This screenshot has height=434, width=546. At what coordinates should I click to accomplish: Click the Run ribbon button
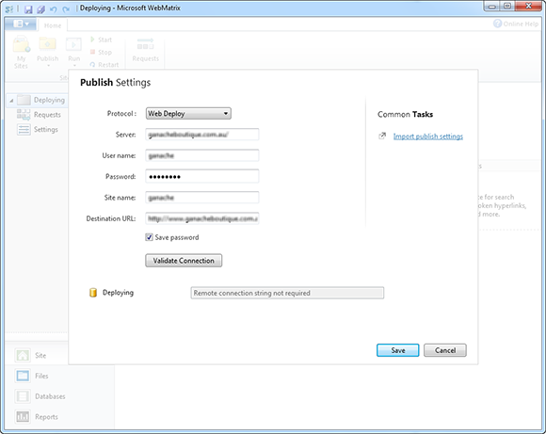73,52
